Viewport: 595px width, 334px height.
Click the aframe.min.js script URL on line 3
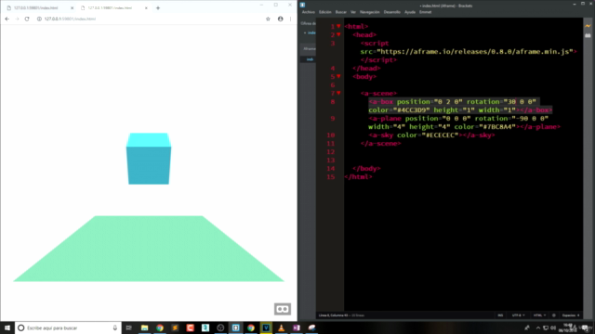474,52
